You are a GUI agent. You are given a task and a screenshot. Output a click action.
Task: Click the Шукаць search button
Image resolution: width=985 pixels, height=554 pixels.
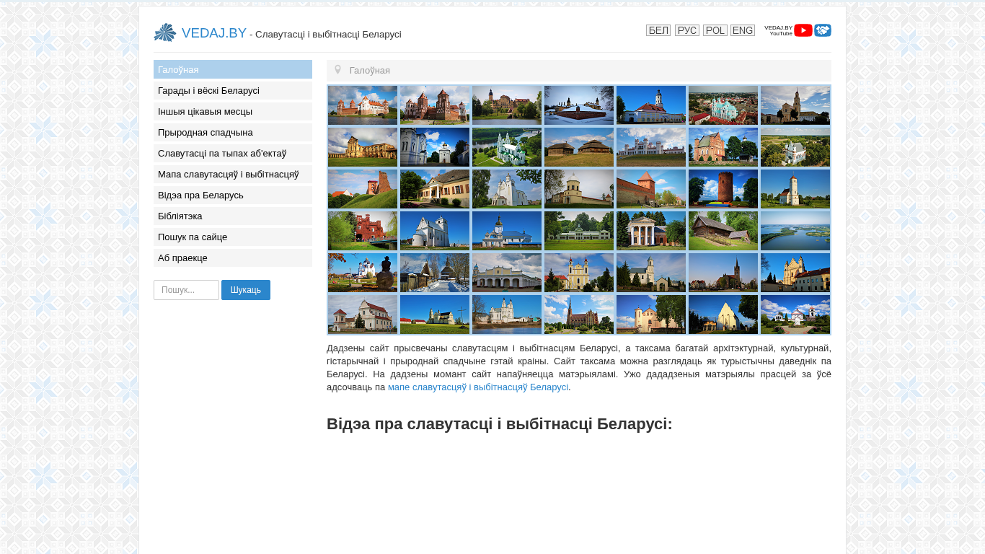point(246,290)
